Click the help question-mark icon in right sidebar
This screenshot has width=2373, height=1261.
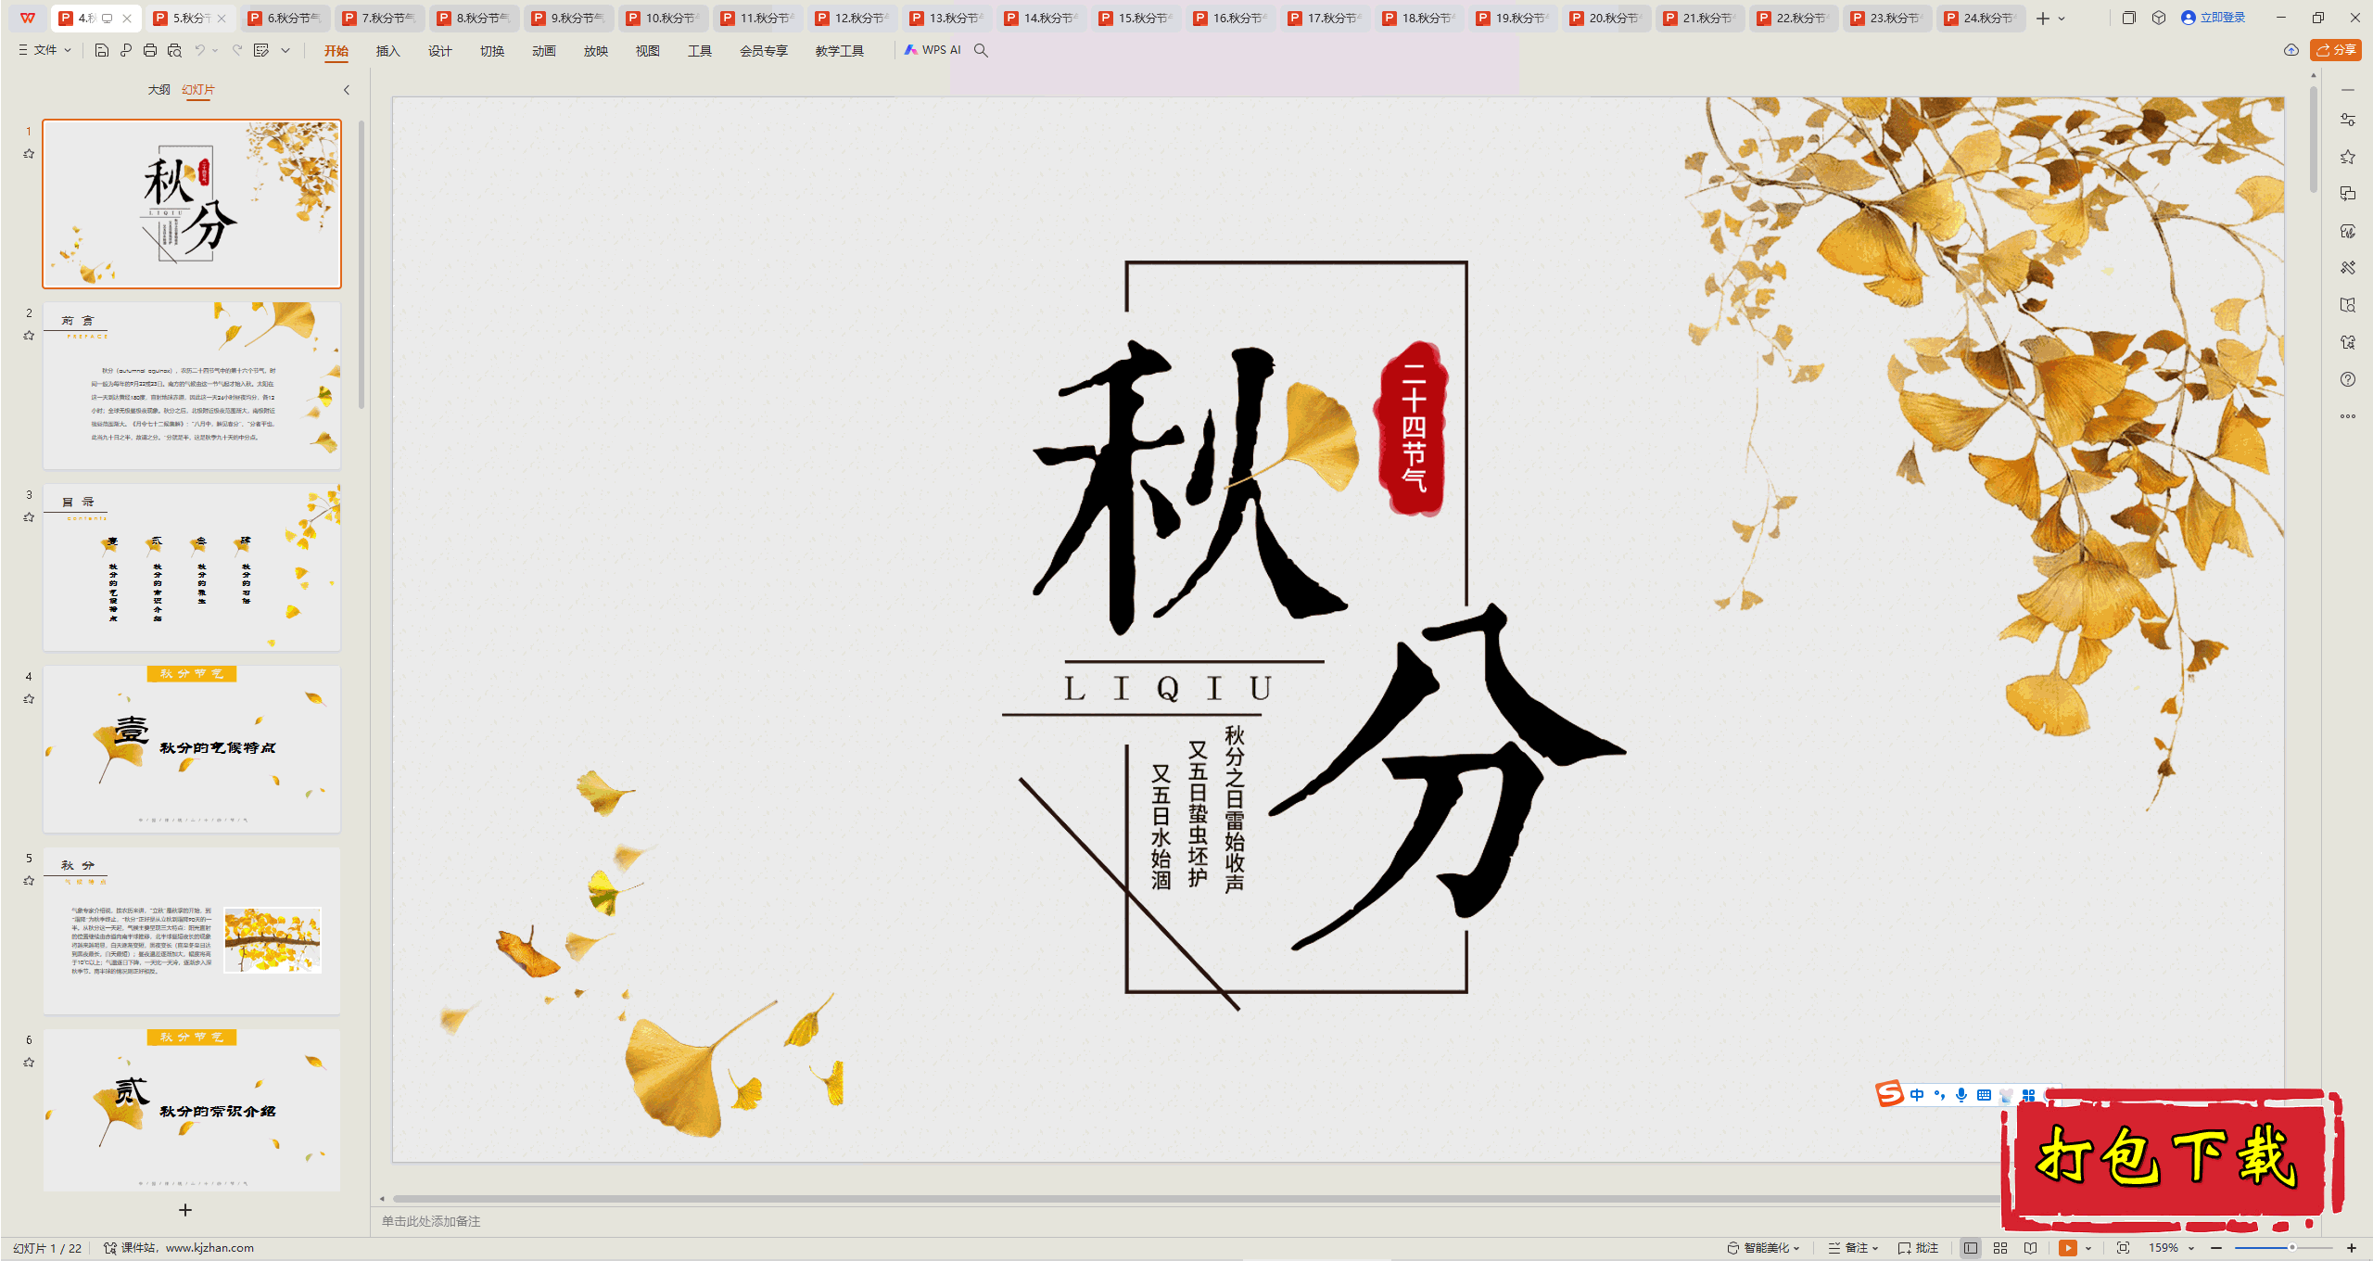point(2348,379)
